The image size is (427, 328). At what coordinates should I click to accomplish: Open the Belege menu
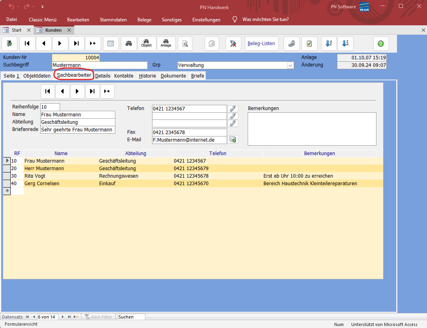tap(144, 20)
